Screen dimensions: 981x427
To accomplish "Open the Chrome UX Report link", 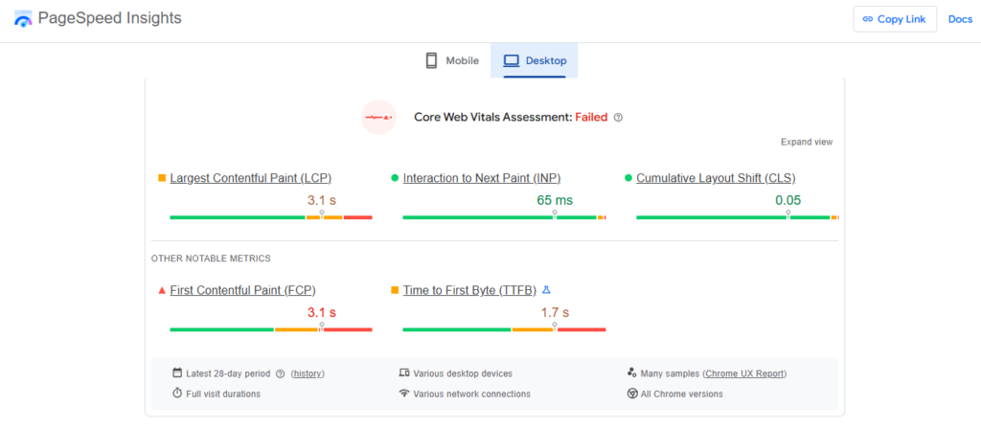I will [744, 374].
